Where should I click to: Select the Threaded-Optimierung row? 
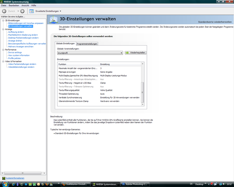click(x=99, y=94)
